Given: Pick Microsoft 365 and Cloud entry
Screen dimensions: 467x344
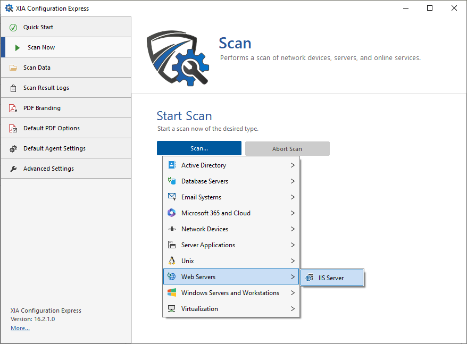Looking at the screenshot, I should click(231, 213).
